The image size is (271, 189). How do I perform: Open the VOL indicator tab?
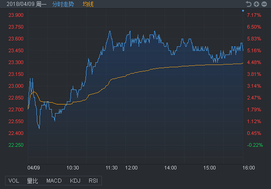14,181
